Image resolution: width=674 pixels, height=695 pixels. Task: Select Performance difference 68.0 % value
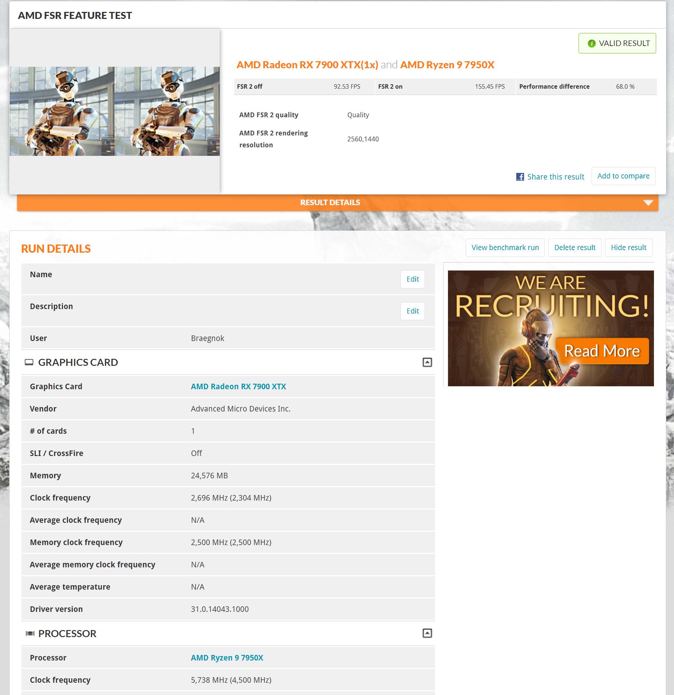click(625, 86)
